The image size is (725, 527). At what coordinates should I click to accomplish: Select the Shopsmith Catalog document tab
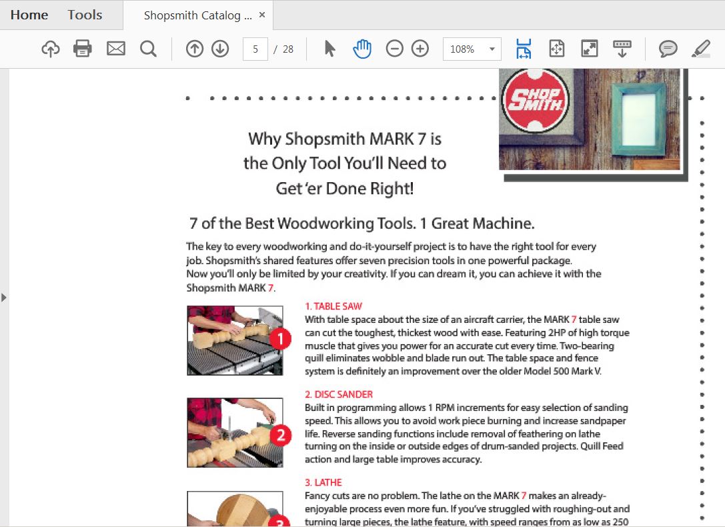198,15
